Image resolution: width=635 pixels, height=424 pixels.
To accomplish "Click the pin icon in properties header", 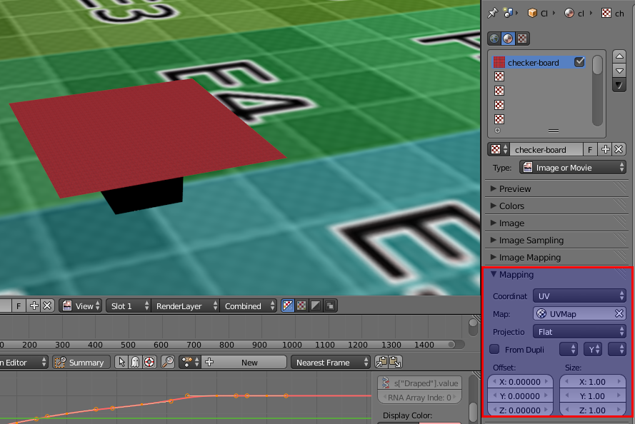I will [x=491, y=13].
